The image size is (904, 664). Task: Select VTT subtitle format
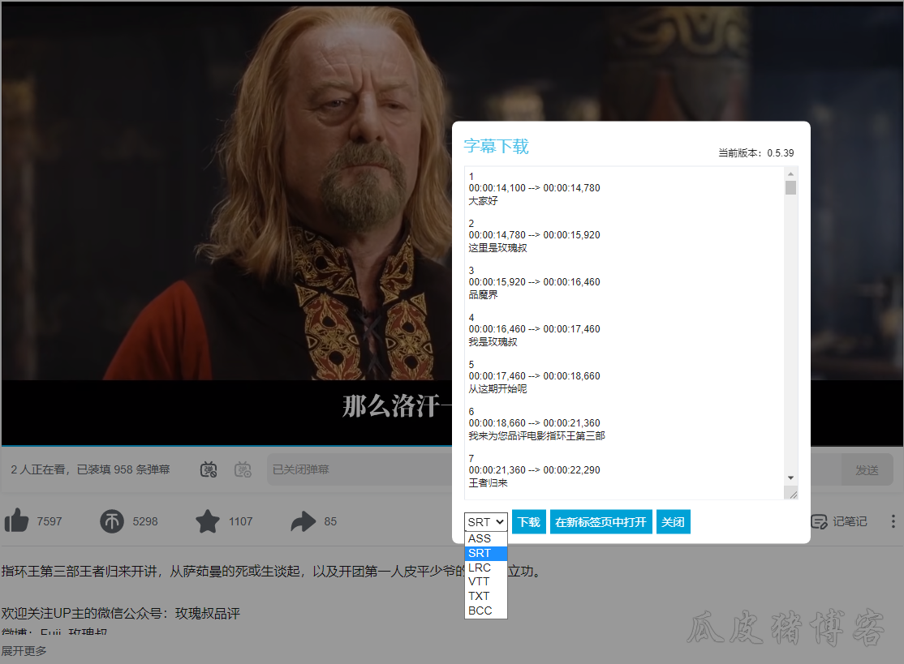click(x=485, y=581)
